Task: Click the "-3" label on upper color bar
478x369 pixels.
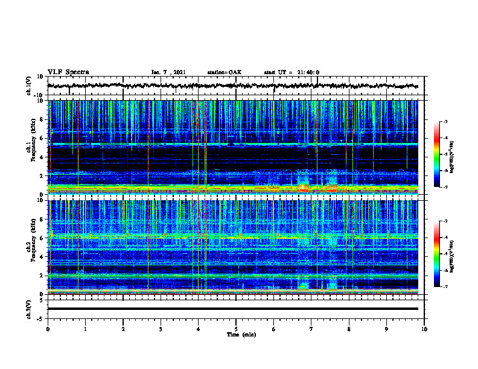Action: 445,121
